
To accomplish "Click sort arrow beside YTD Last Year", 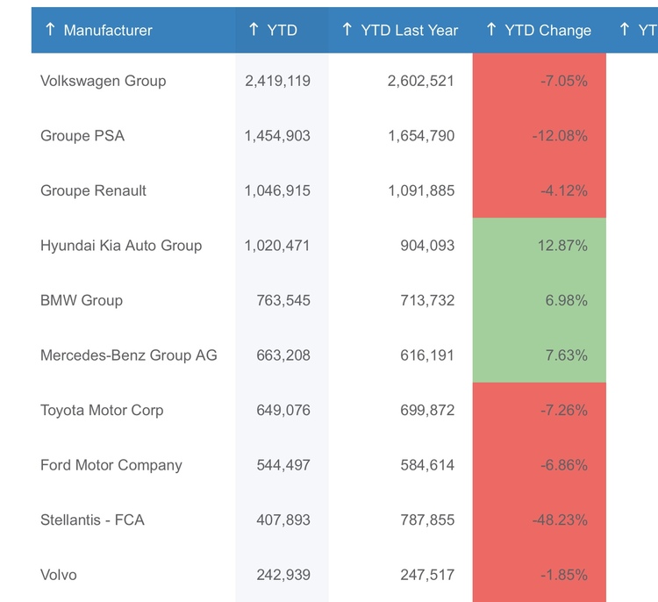I will (347, 29).
